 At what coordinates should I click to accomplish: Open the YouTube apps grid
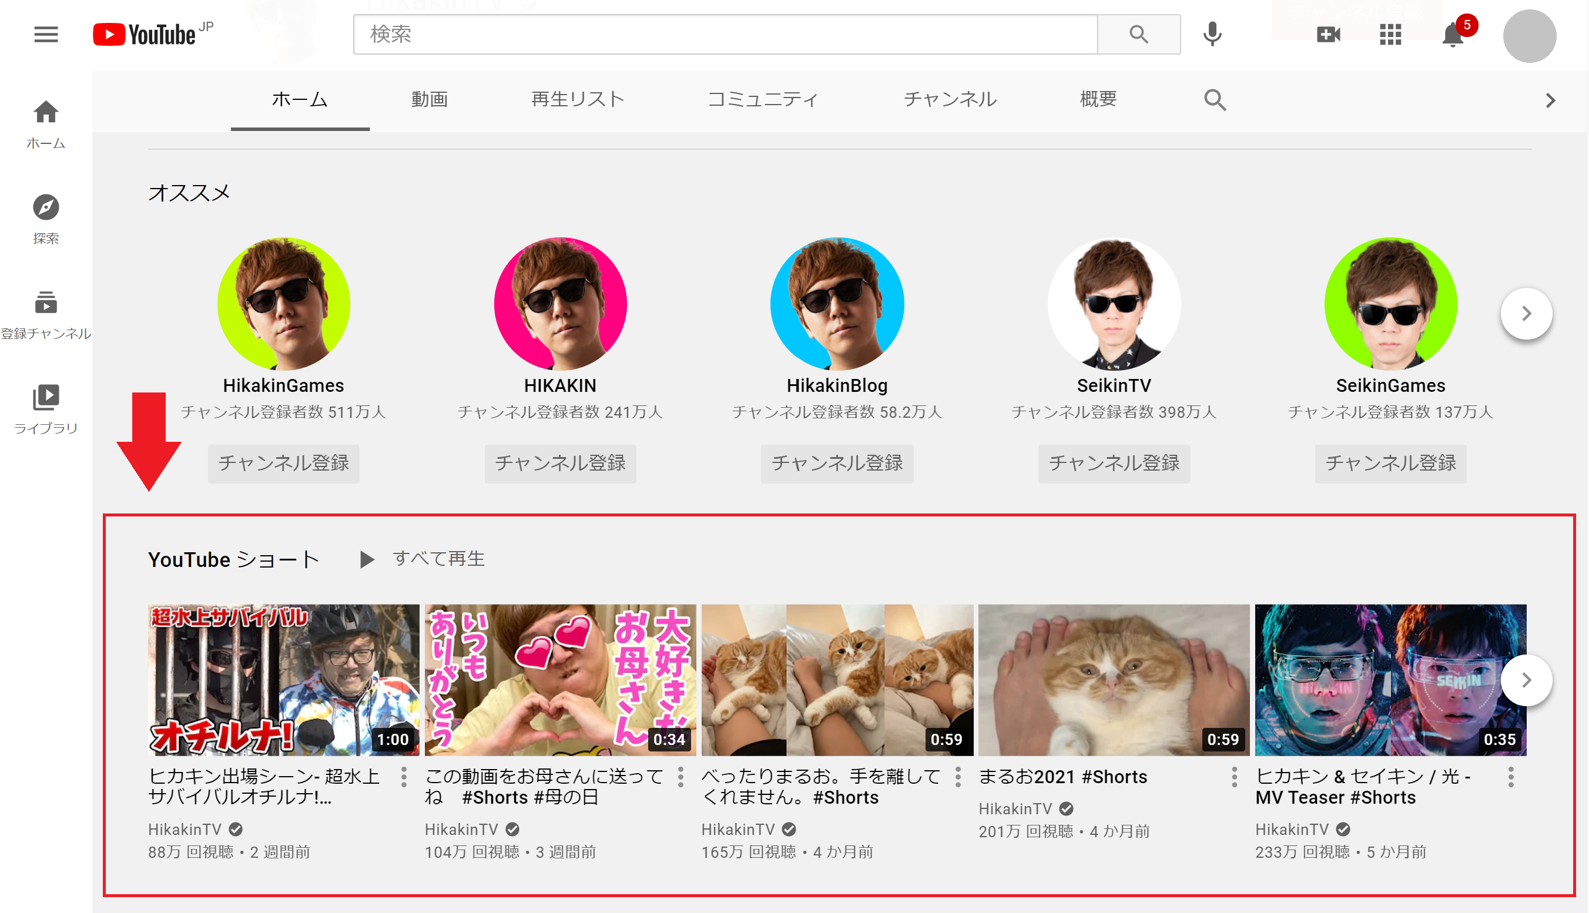click(x=1390, y=34)
